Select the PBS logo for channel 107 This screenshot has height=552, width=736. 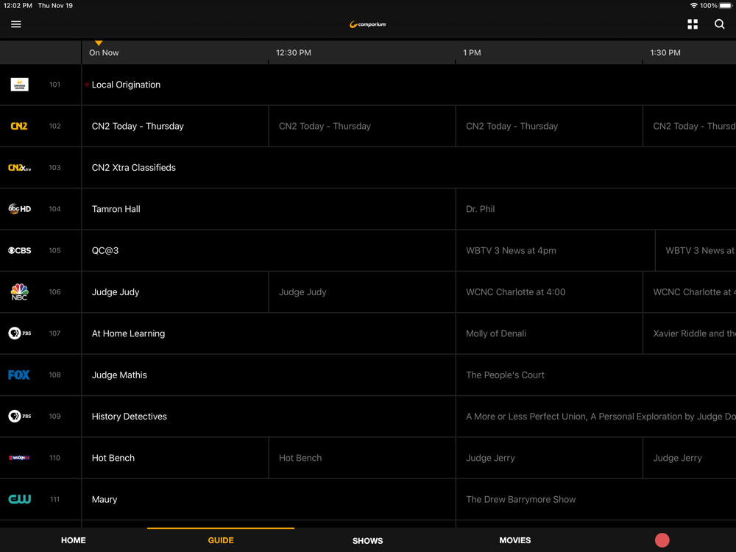click(x=20, y=333)
